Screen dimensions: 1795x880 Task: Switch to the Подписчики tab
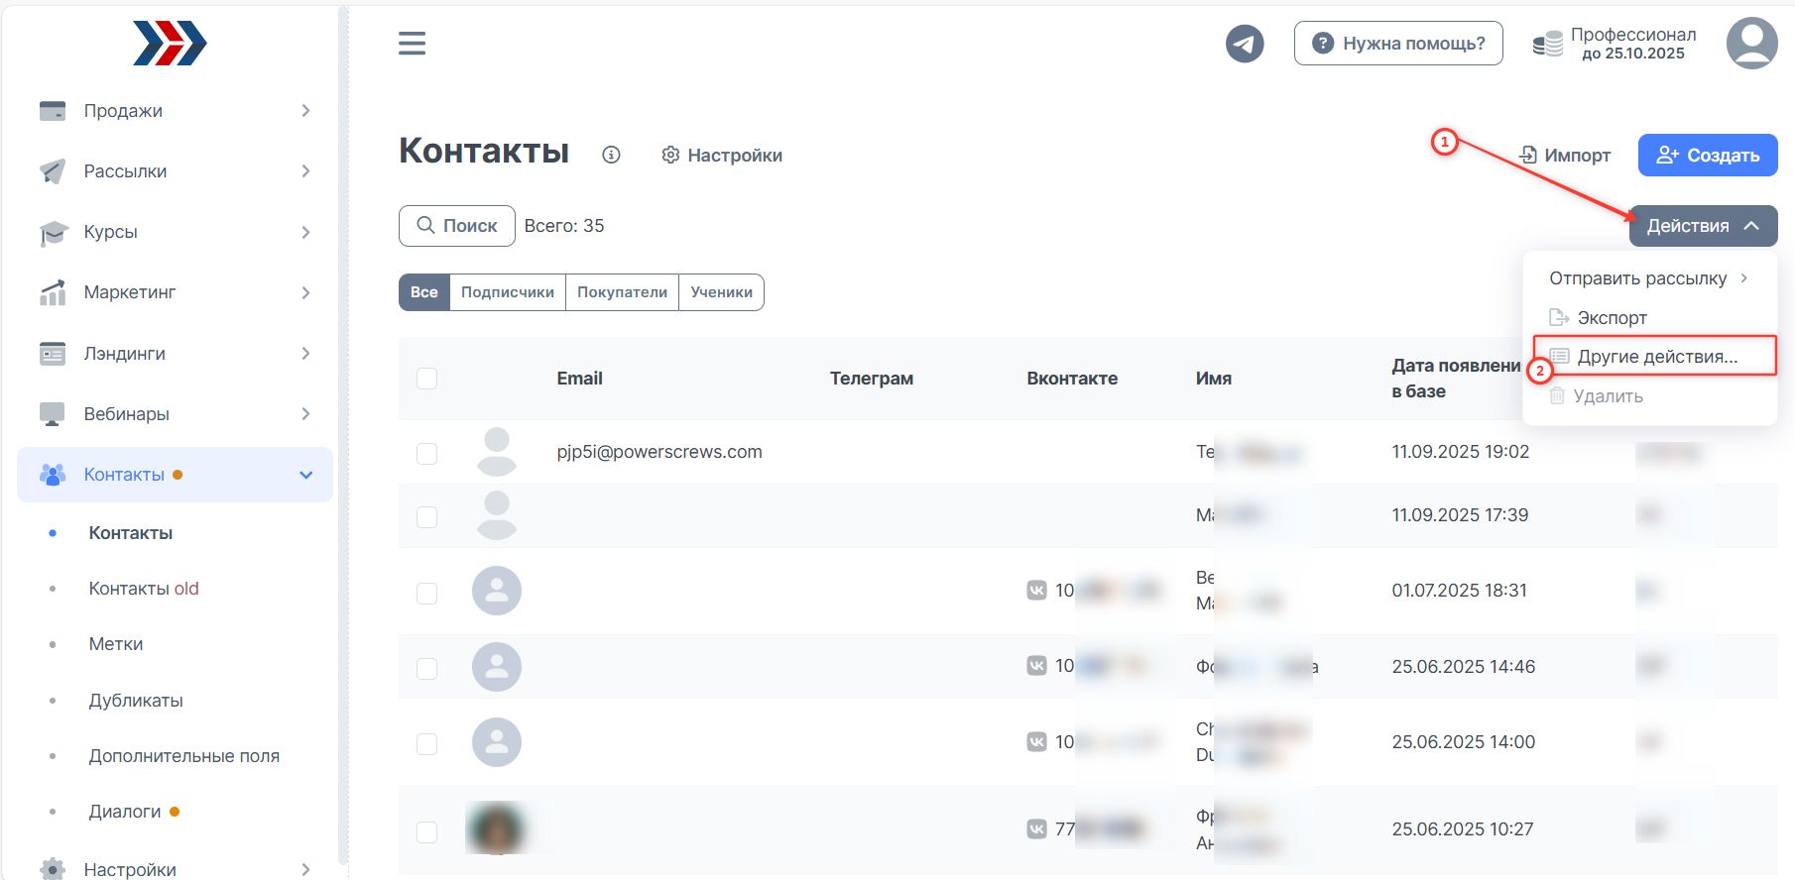point(507,292)
